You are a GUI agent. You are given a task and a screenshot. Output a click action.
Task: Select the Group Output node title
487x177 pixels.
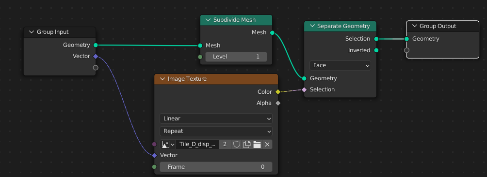click(438, 26)
